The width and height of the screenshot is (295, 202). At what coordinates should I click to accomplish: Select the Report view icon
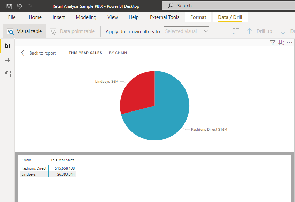click(8, 45)
